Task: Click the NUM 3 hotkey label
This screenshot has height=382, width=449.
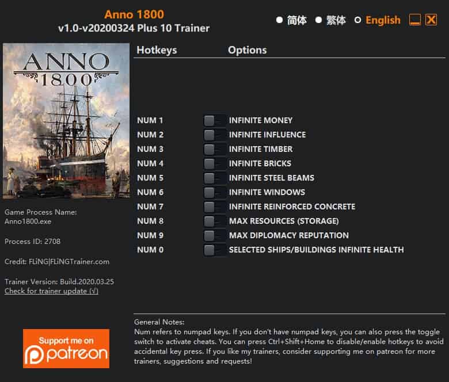Action: (x=150, y=149)
